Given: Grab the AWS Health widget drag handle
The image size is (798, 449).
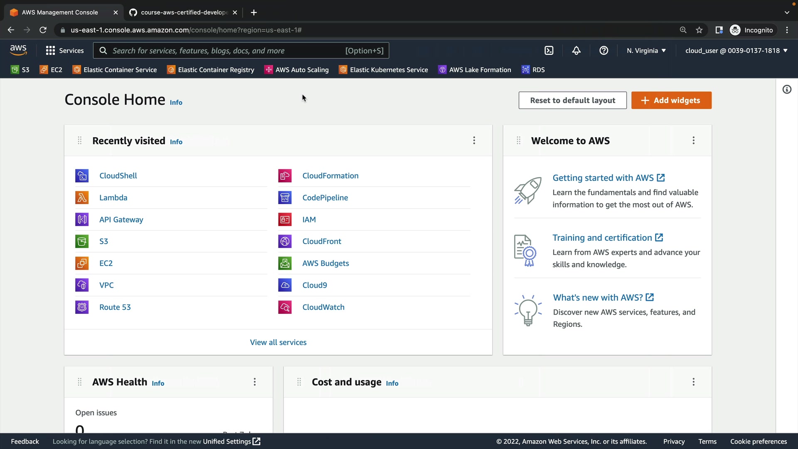Looking at the screenshot, I should tap(80, 382).
